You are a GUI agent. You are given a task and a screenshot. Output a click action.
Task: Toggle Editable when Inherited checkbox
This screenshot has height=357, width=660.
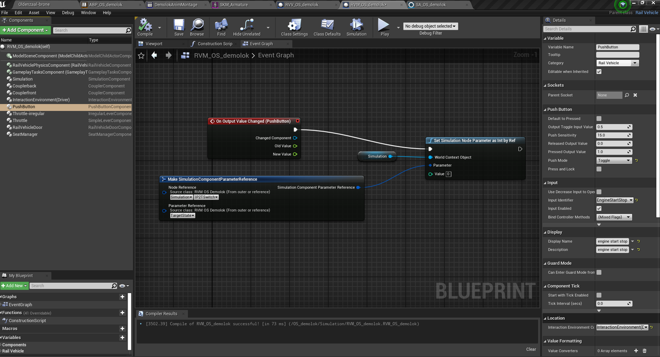599,72
